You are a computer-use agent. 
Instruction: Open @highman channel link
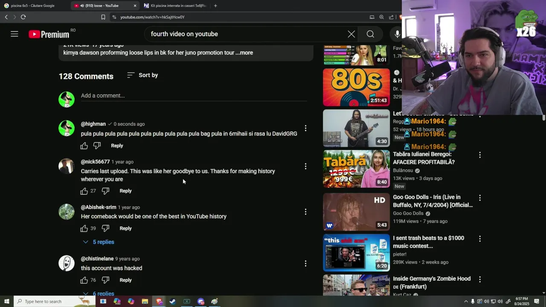pyautogui.click(x=93, y=124)
